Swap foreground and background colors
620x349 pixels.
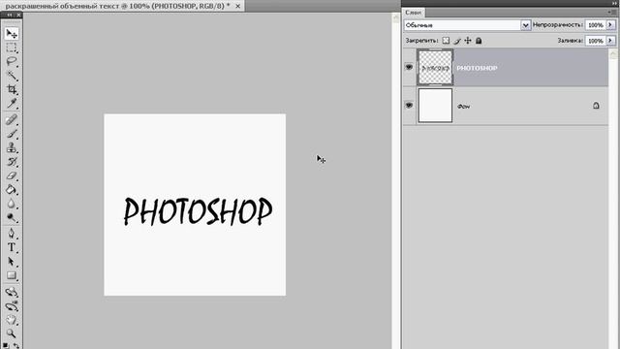(x=16, y=346)
